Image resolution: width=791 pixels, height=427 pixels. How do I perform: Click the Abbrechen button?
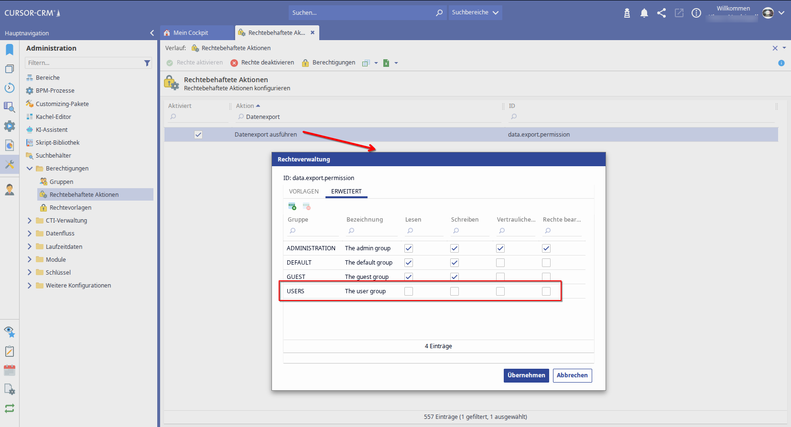point(572,375)
